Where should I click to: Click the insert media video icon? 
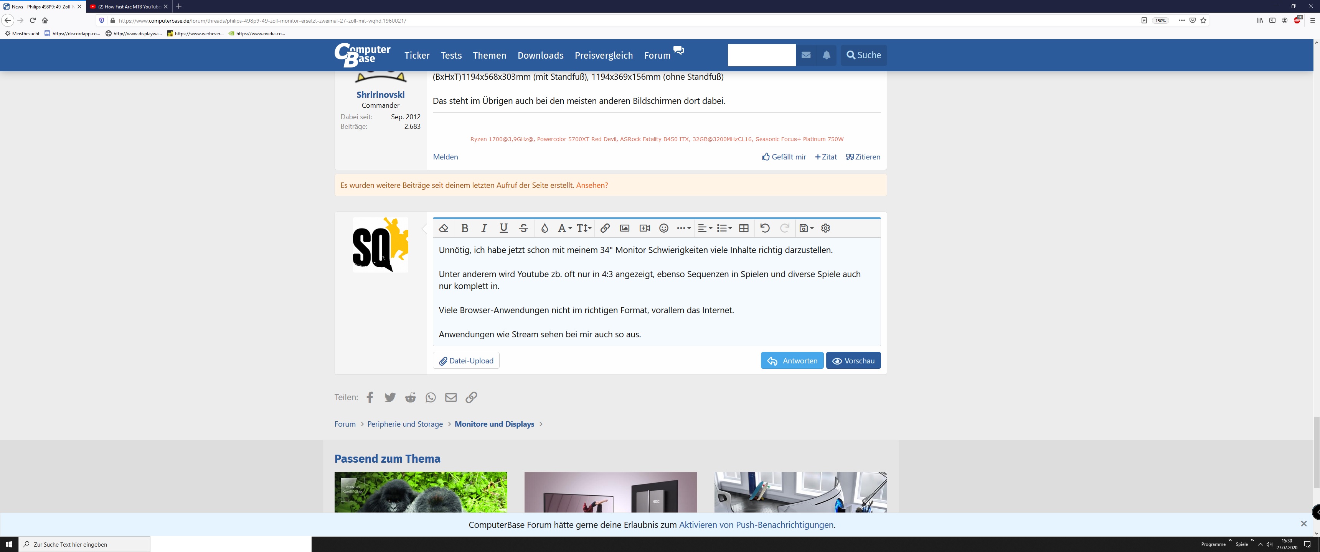pos(645,228)
